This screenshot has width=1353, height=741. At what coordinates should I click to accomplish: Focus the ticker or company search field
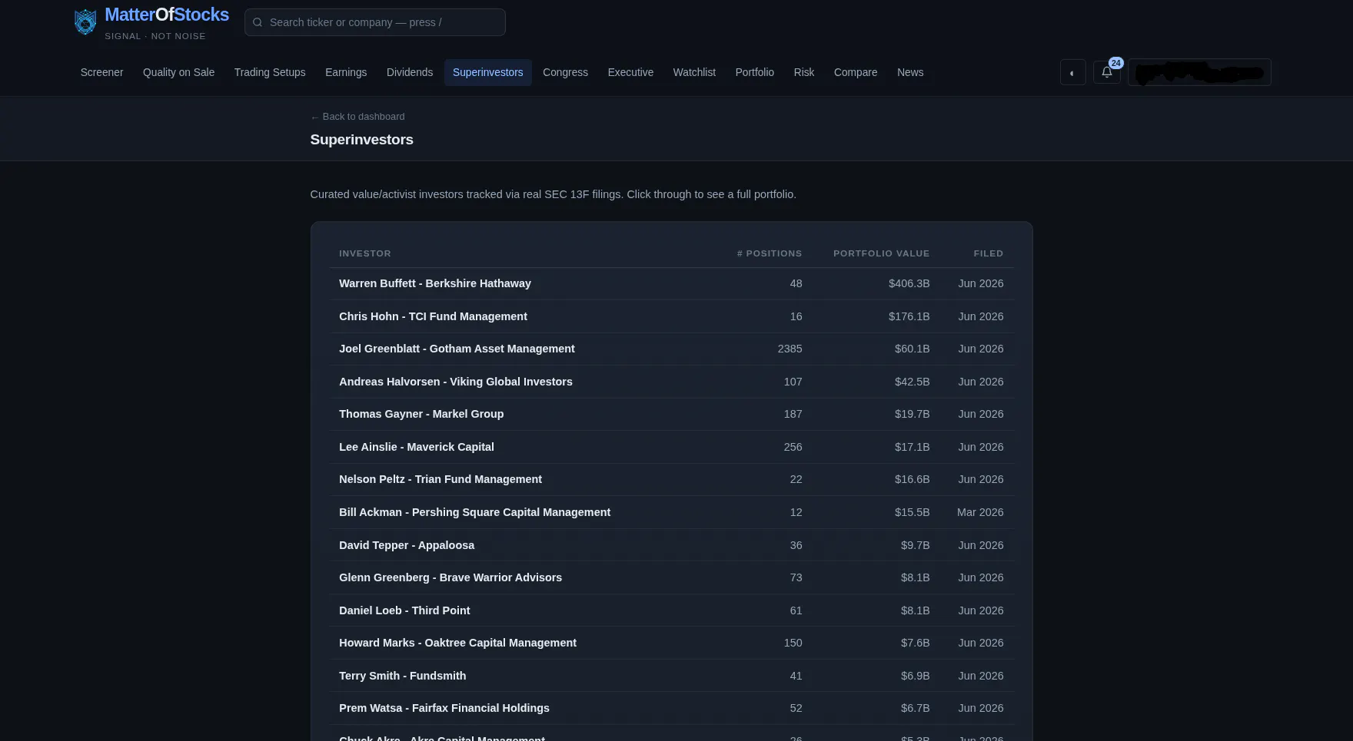coord(375,22)
